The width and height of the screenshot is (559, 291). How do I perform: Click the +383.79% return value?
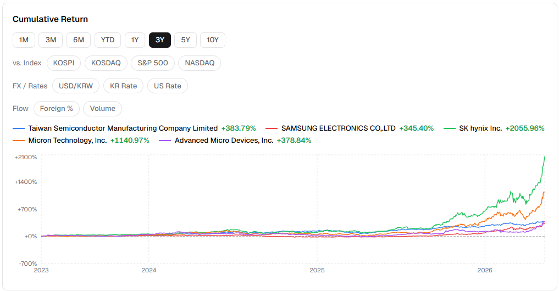[x=239, y=128]
